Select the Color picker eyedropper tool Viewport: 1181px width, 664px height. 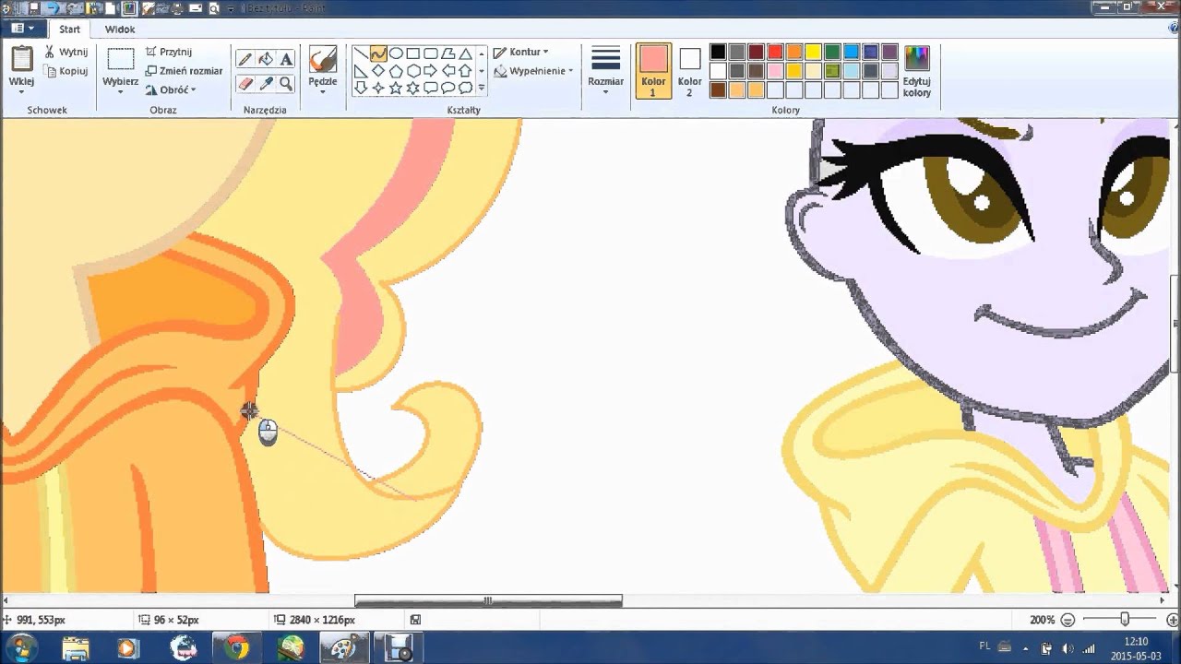pos(266,83)
